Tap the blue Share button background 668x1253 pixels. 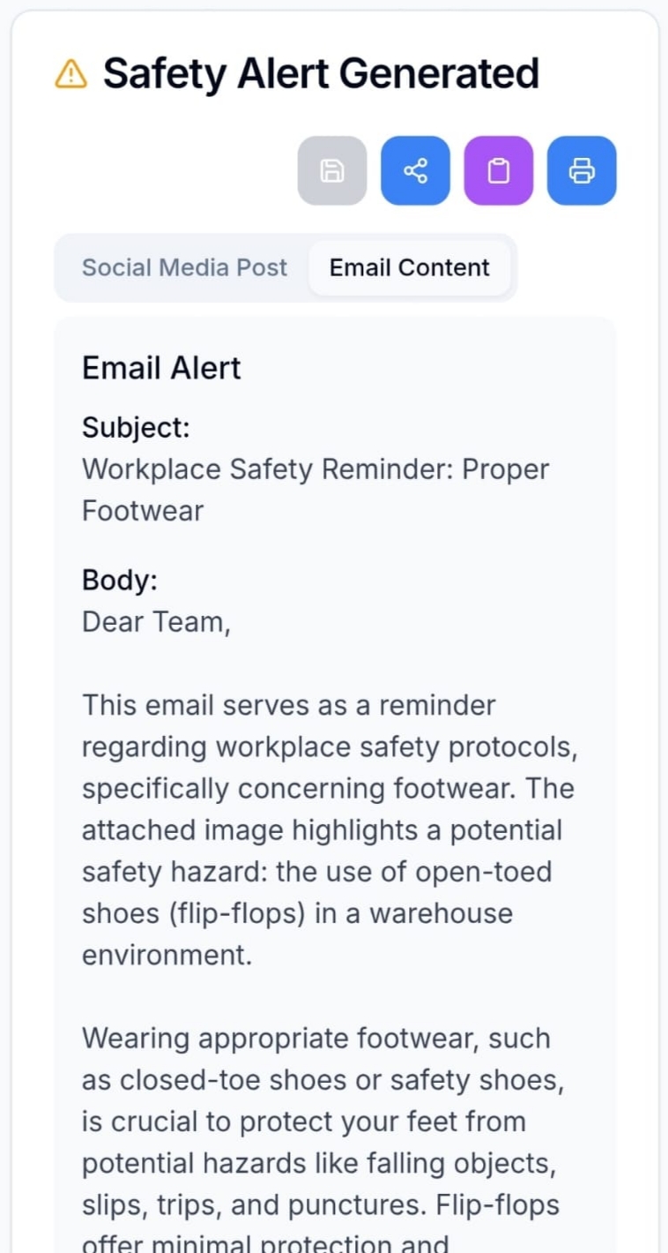(414, 170)
